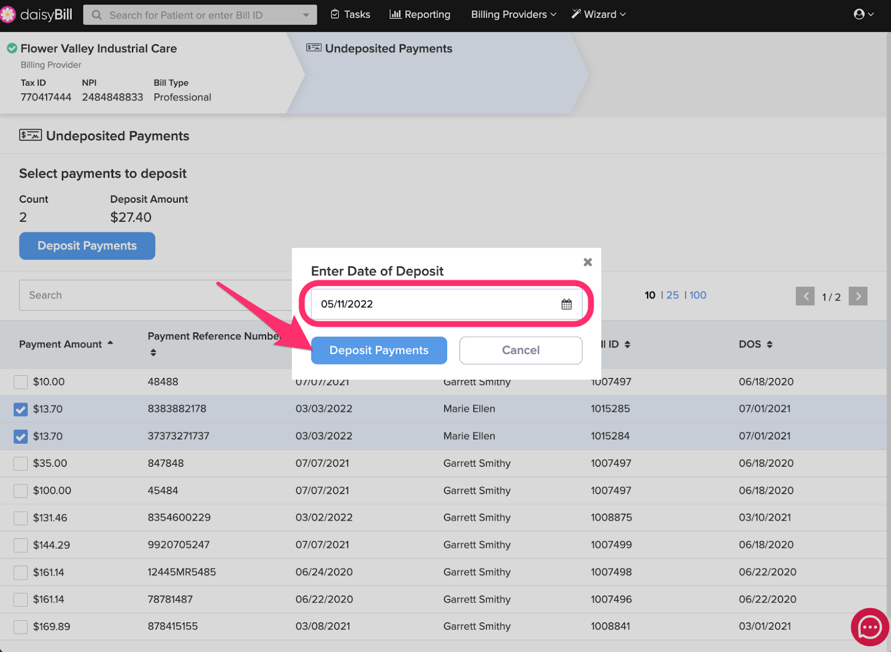Click NPI number 2484848833
This screenshot has height=652, width=891.
112,97
